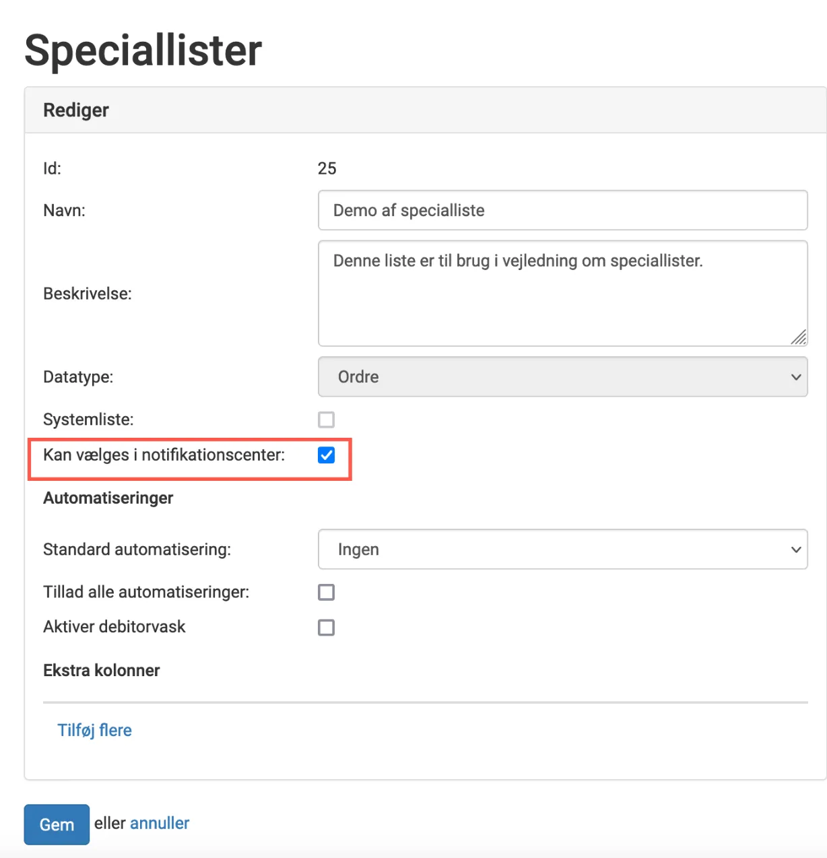Screen dimensions: 827x858
Task: Open 'Tilføj flere' under Ekstra kolonner
Action: point(94,729)
